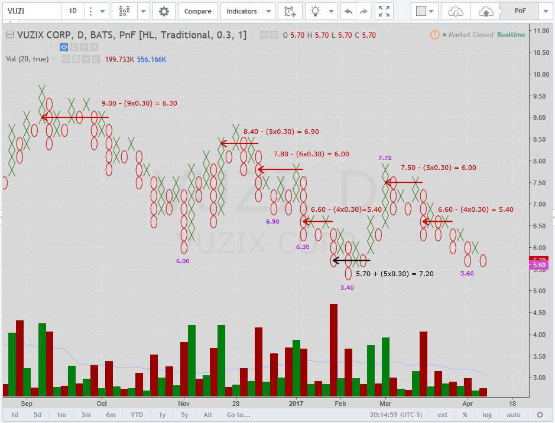Click the annotation 5.70 + (5x0.30) = 7.20
The width and height of the screenshot is (555, 423).
coord(395,274)
